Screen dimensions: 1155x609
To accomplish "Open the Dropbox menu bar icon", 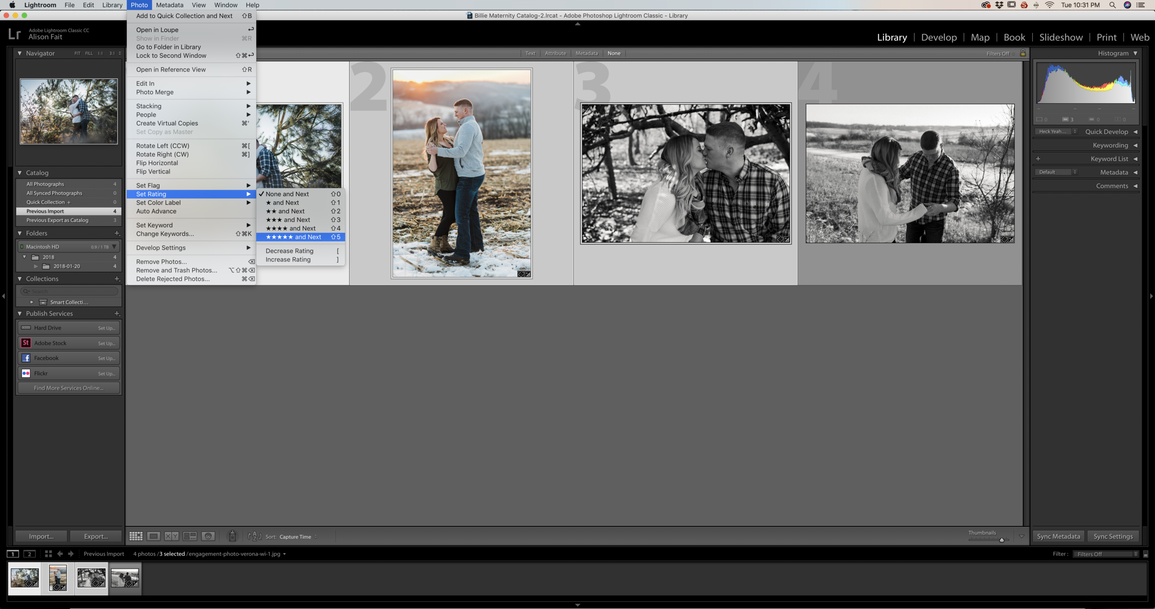I will [999, 5].
